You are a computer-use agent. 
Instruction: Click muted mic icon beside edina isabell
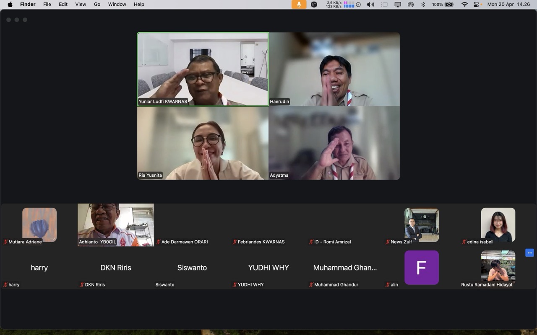point(464,242)
